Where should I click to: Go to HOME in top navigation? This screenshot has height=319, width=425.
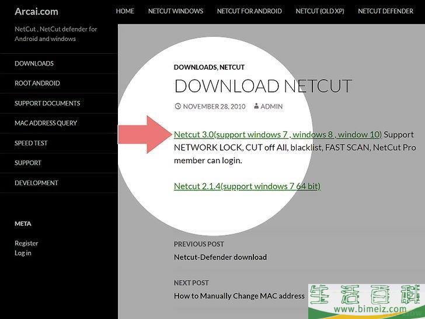(x=125, y=11)
